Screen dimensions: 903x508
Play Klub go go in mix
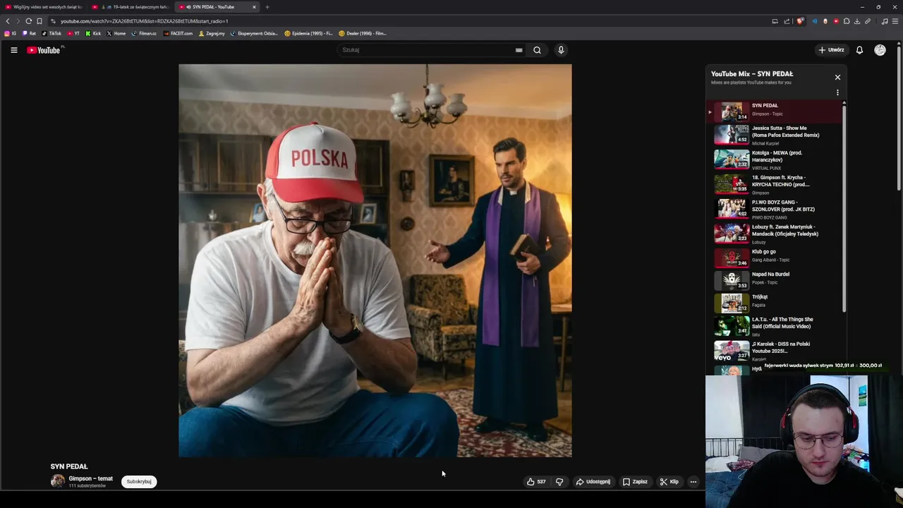(777, 258)
